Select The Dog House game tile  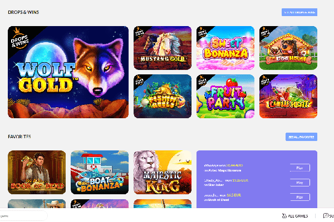[288, 48]
